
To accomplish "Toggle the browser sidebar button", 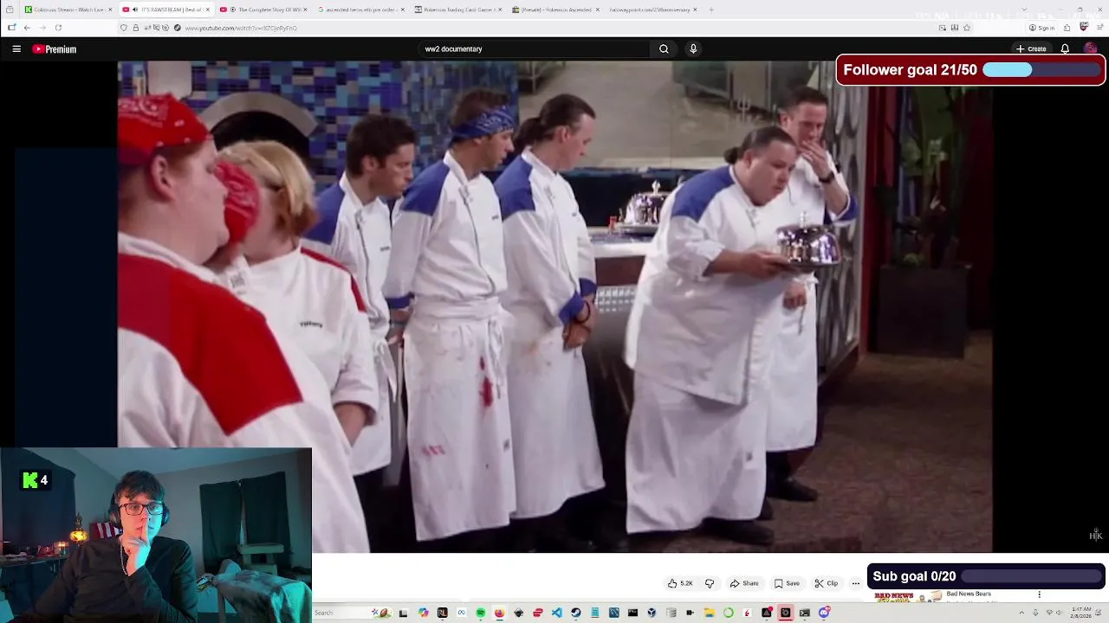I will tap(11, 28).
